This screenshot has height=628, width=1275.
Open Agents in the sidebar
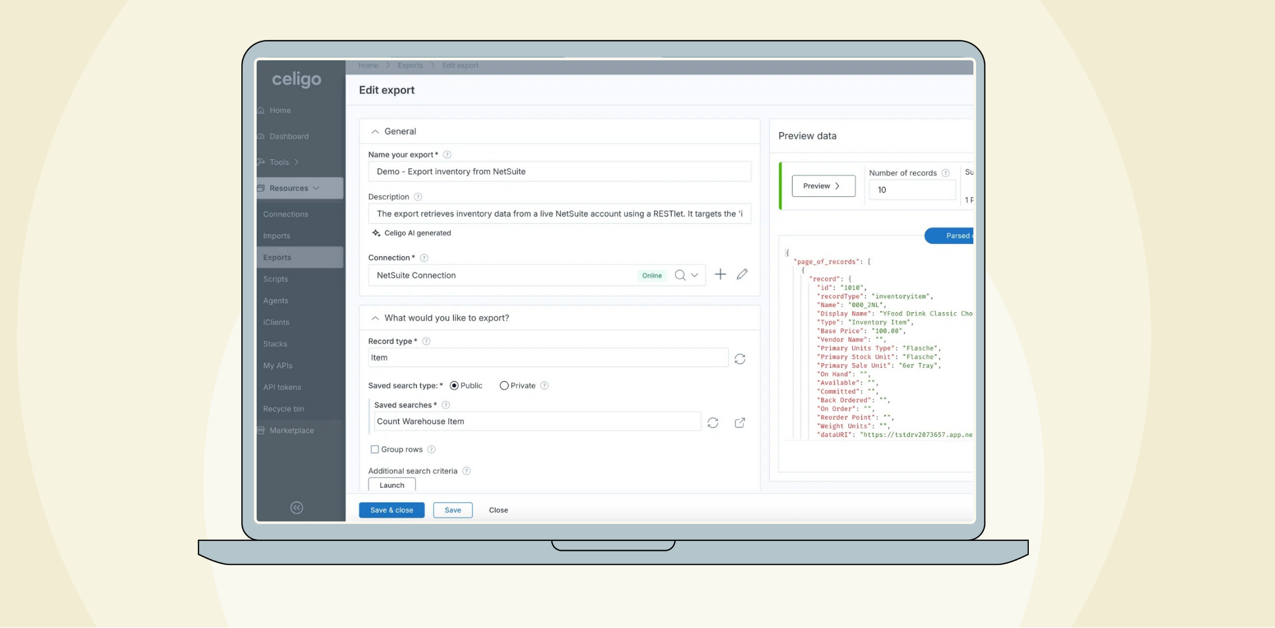tap(276, 301)
